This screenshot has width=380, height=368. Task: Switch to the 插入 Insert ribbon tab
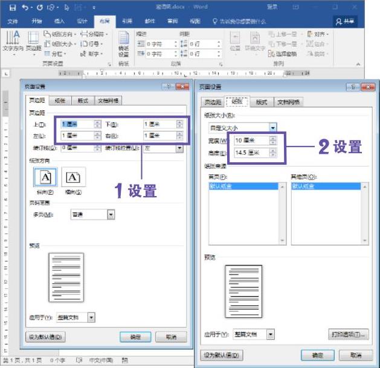59,22
